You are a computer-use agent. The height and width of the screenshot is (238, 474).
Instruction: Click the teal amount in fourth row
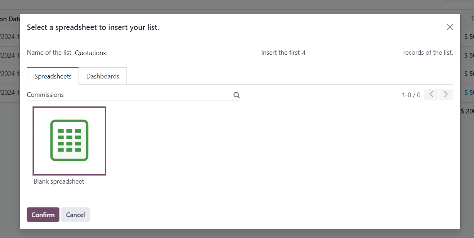pyautogui.click(x=469, y=93)
